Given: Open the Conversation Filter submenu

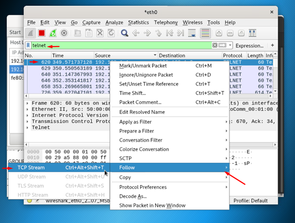Looking at the screenshot, I should (x=170, y=140).
